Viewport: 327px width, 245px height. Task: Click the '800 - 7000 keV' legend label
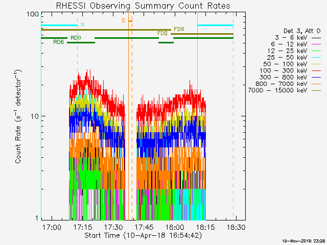tap(282, 84)
